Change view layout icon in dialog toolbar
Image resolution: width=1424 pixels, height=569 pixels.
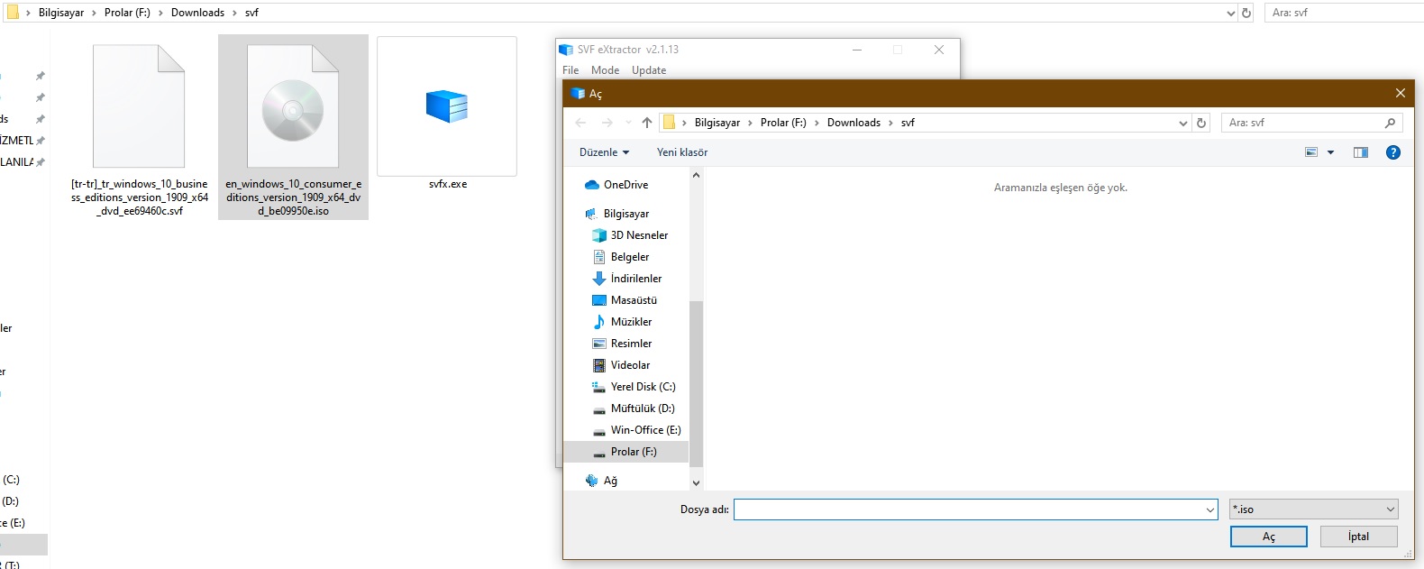tap(1311, 152)
